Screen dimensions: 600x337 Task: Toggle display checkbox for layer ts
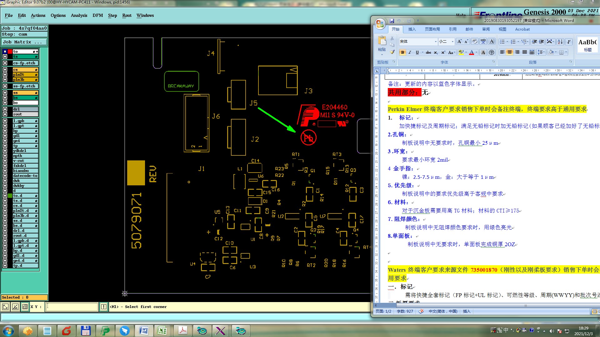[5, 56]
